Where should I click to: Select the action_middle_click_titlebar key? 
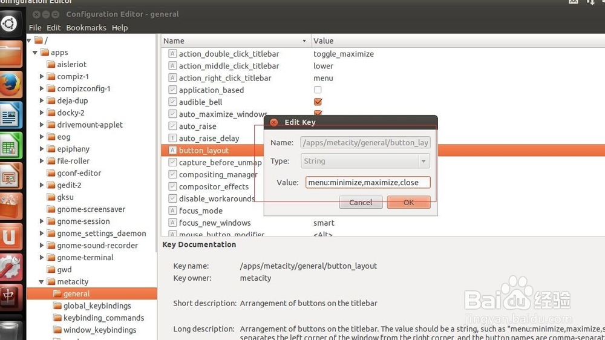tap(229, 66)
